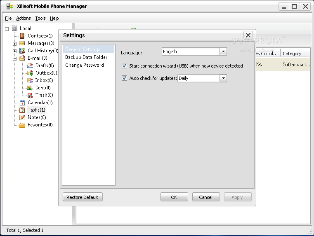The height and width of the screenshot is (236, 314).
Task: Select Drafts(0) in the tree
Action: pyautogui.click(x=45, y=65)
